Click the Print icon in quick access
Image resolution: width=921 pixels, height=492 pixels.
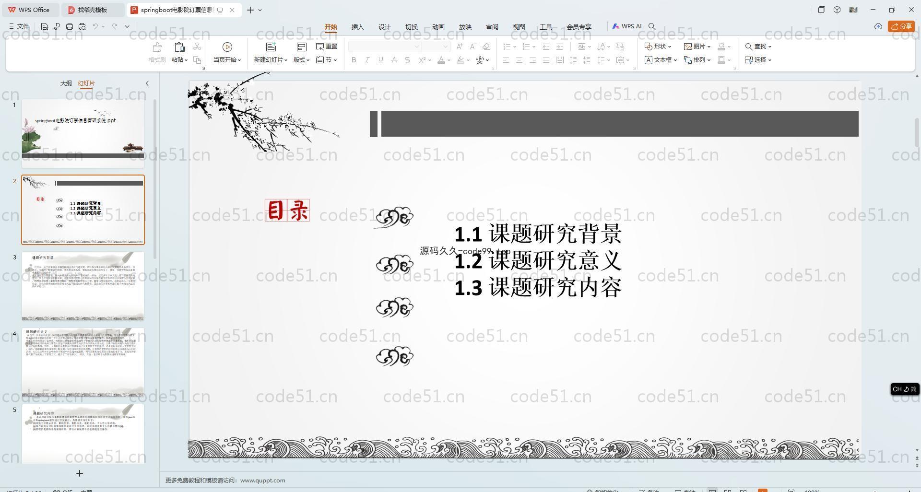[x=70, y=26]
